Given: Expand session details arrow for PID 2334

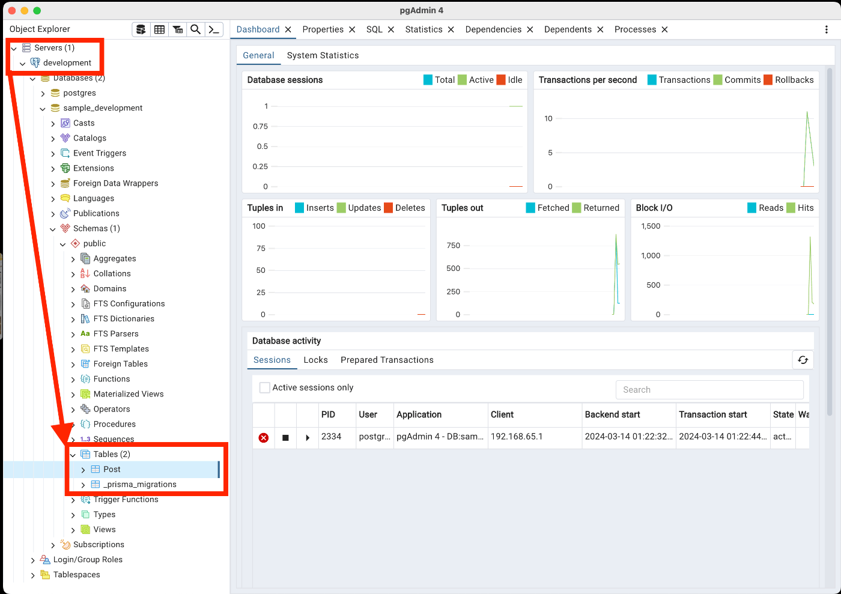Looking at the screenshot, I should click(308, 438).
